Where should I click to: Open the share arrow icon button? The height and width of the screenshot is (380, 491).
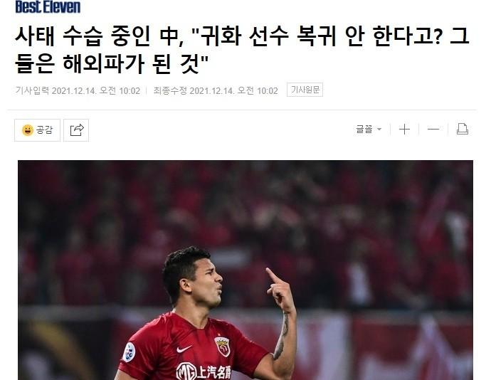(76, 130)
